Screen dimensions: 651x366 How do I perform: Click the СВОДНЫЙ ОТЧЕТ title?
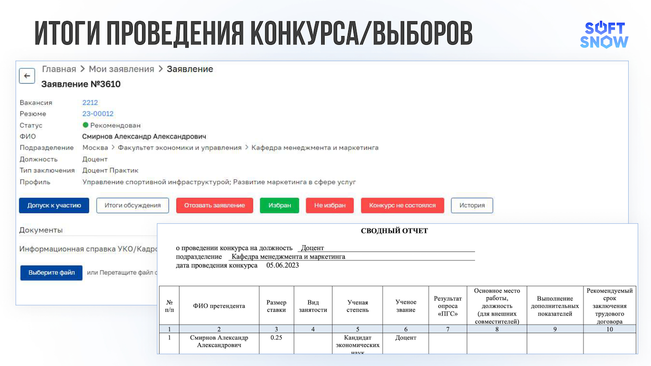(x=395, y=231)
